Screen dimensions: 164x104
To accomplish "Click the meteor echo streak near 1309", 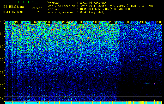I will pyautogui.click(x=147, y=83).
